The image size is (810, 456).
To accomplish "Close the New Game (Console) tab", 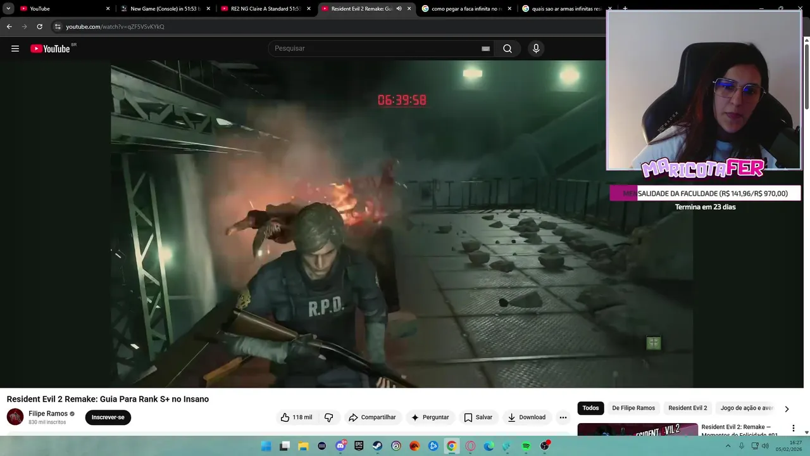I will (208, 9).
